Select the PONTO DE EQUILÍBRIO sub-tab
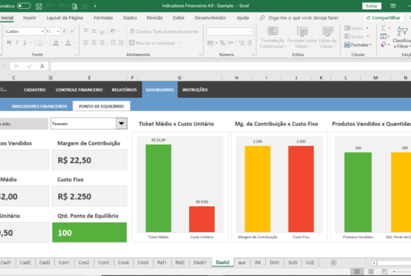Image resolution: width=411 pixels, height=276 pixels. [x=101, y=106]
